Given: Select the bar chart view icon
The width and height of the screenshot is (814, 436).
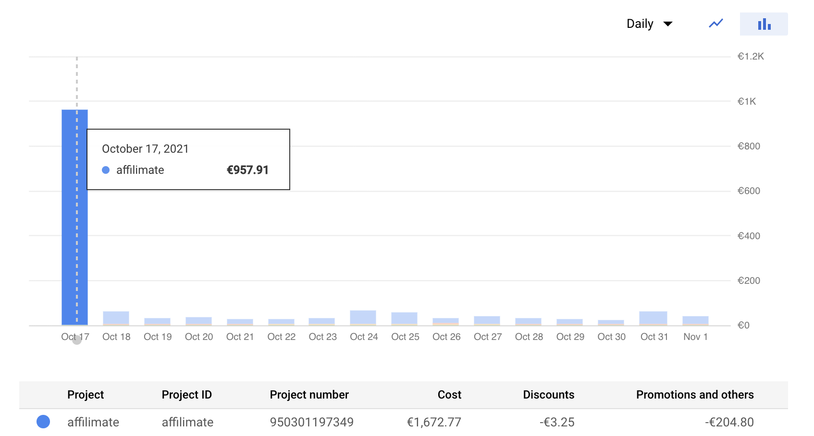Looking at the screenshot, I should 764,24.
